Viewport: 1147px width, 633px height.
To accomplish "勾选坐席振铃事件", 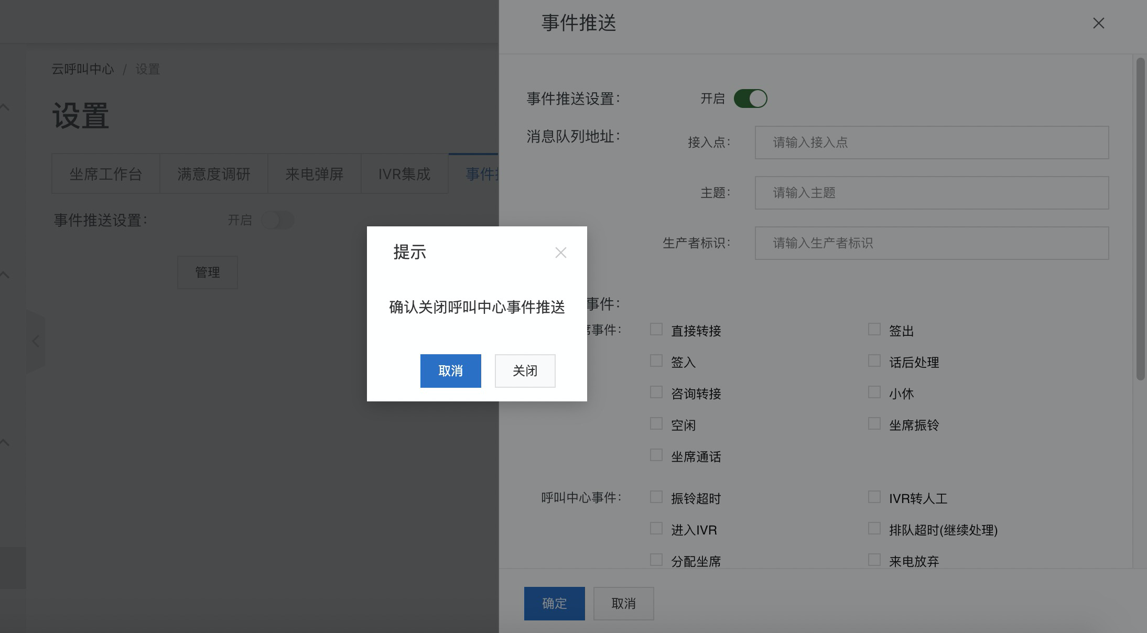I will [873, 423].
